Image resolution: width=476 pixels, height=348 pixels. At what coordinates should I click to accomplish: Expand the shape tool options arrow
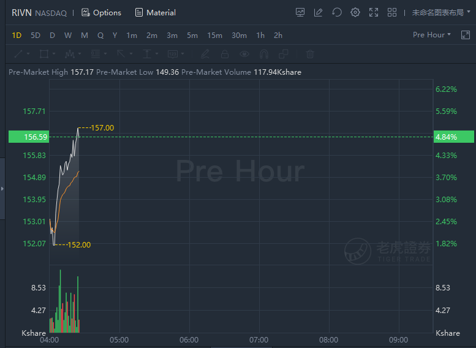pyautogui.click(x=54, y=54)
